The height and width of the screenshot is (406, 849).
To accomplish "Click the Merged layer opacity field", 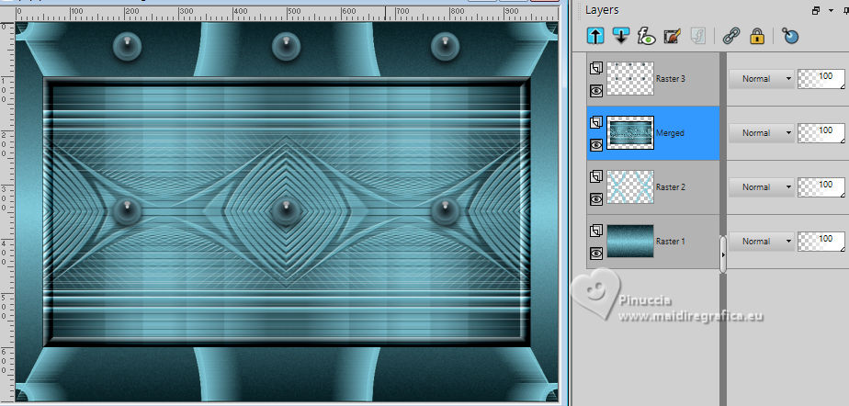I will pyautogui.click(x=821, y=133).
